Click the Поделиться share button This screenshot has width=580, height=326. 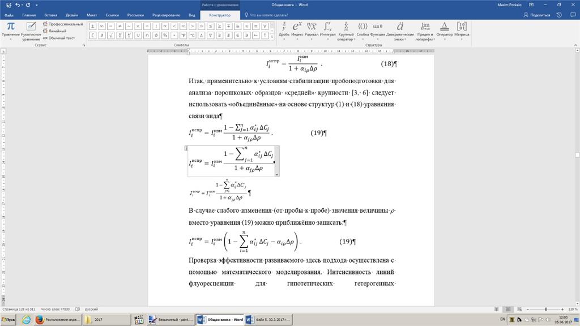537,15
